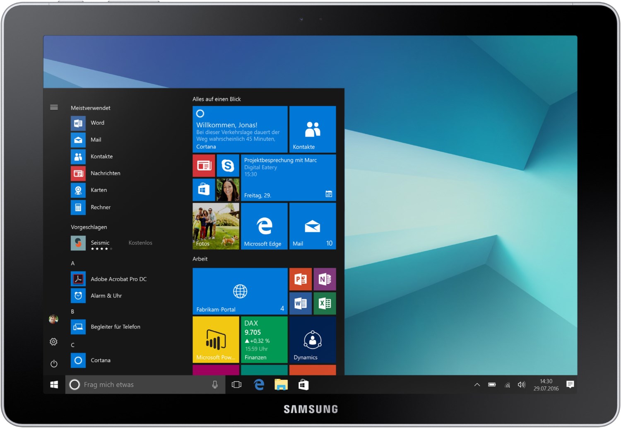Open the woman's portrait contact tile
621x428 pixels.
click(x=228, y=190)
